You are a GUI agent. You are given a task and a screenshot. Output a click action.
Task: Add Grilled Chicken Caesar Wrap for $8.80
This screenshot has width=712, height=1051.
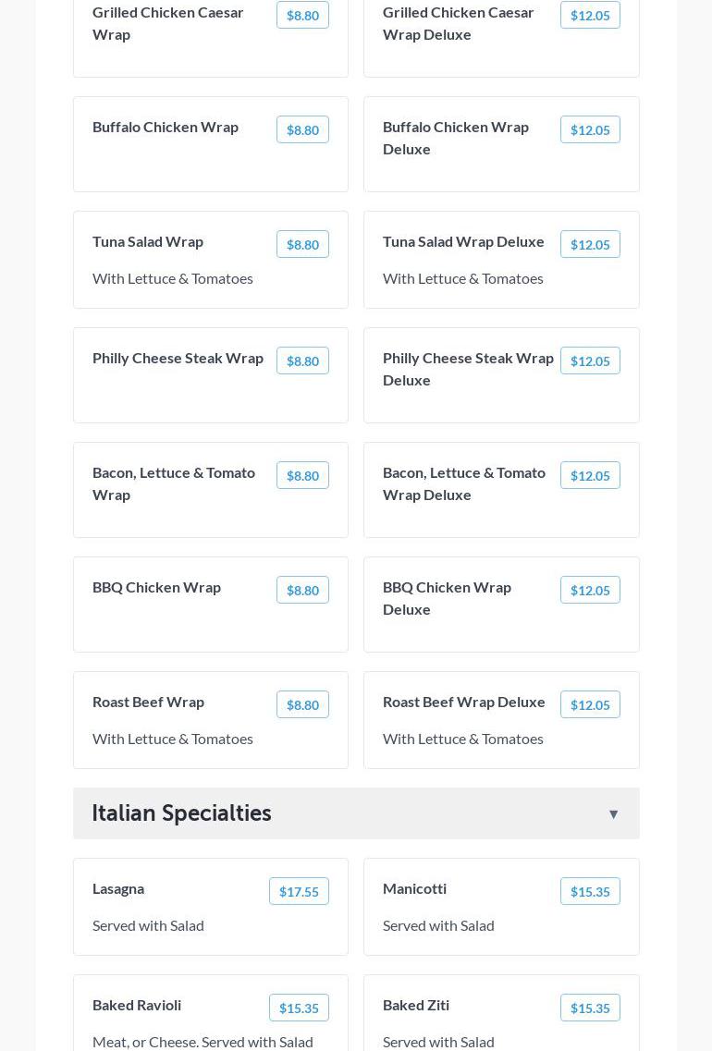302,16
